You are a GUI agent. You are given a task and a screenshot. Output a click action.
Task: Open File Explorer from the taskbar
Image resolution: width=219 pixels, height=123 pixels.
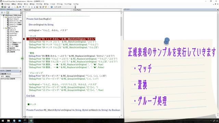9,121
